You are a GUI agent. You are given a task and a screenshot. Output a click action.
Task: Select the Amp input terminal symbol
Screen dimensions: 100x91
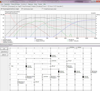coord(10,66)
